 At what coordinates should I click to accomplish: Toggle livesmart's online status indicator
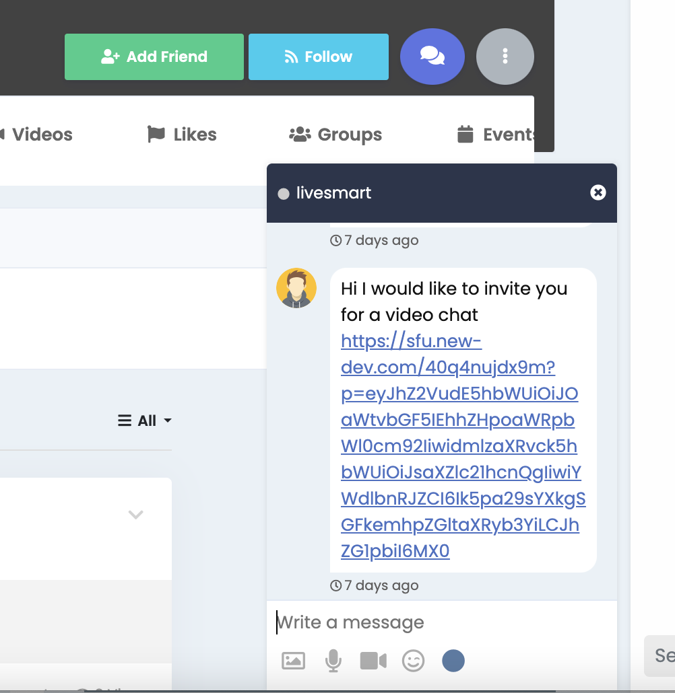coord(283,193)
